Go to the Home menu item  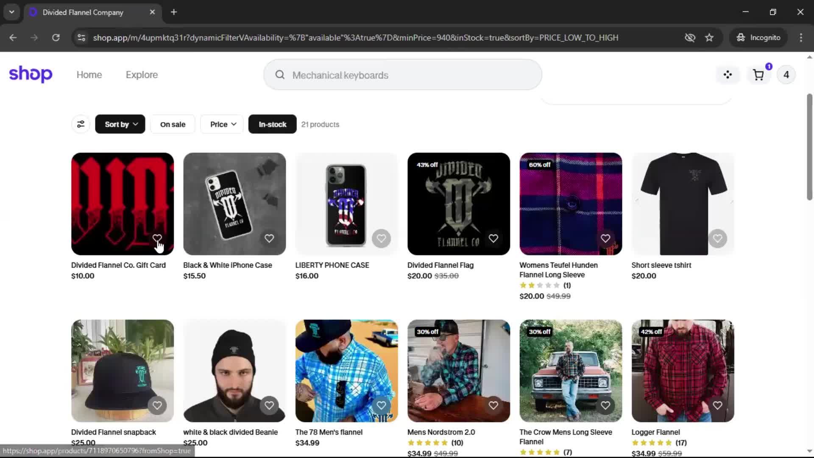coord(89,75)
